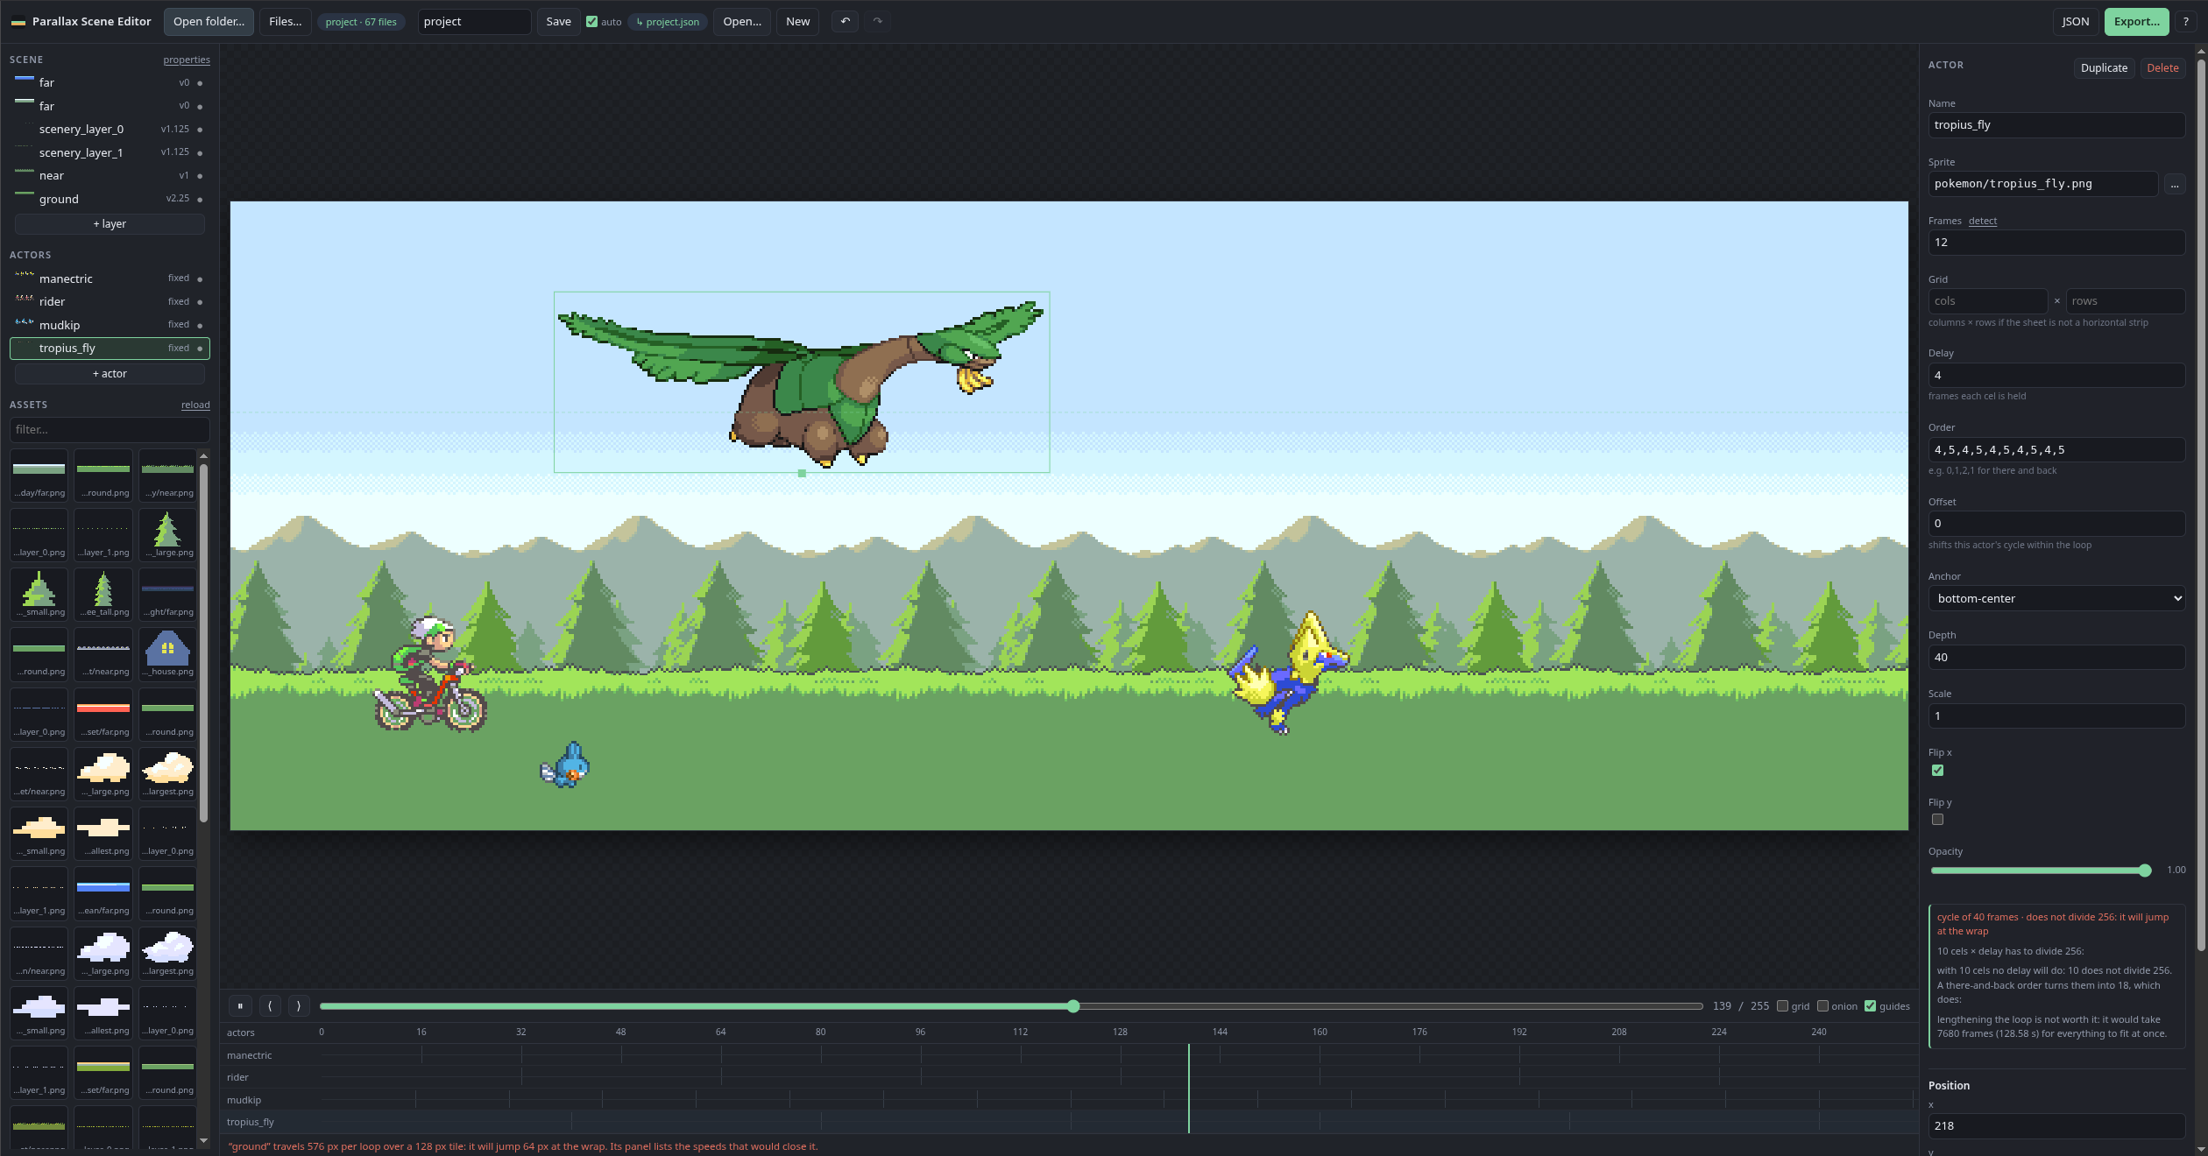Viewport: 2208px width, 1156px height.
Task: Click the project.json file badge
Action: click(668, 22)
